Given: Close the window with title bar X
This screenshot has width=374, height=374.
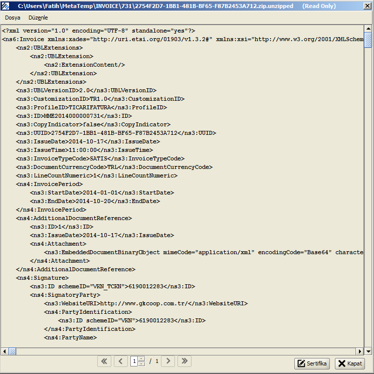Looking at the screenshot, I should 367,6.
